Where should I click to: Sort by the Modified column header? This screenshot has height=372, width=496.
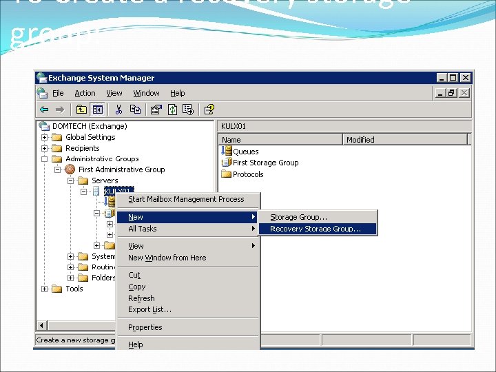click(405, 139)
